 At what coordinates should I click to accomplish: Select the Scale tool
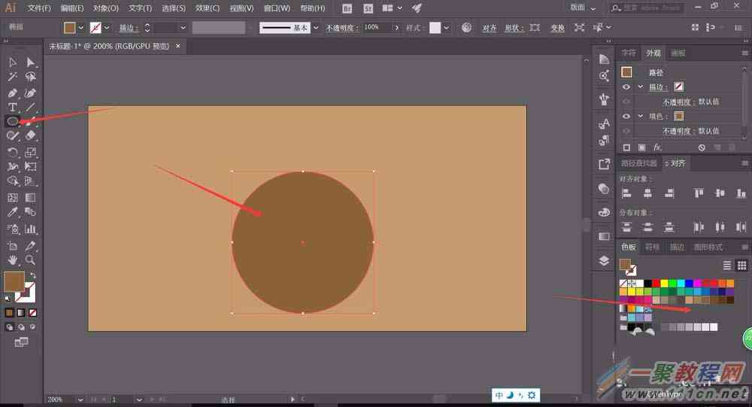[x=31, y=153]
